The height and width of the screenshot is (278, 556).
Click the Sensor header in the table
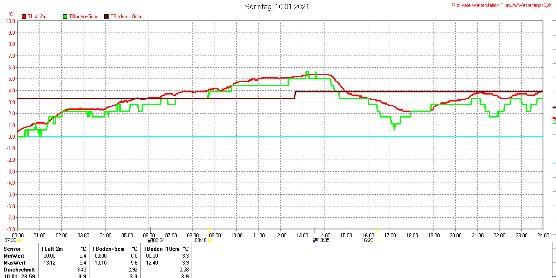point(12,249)
